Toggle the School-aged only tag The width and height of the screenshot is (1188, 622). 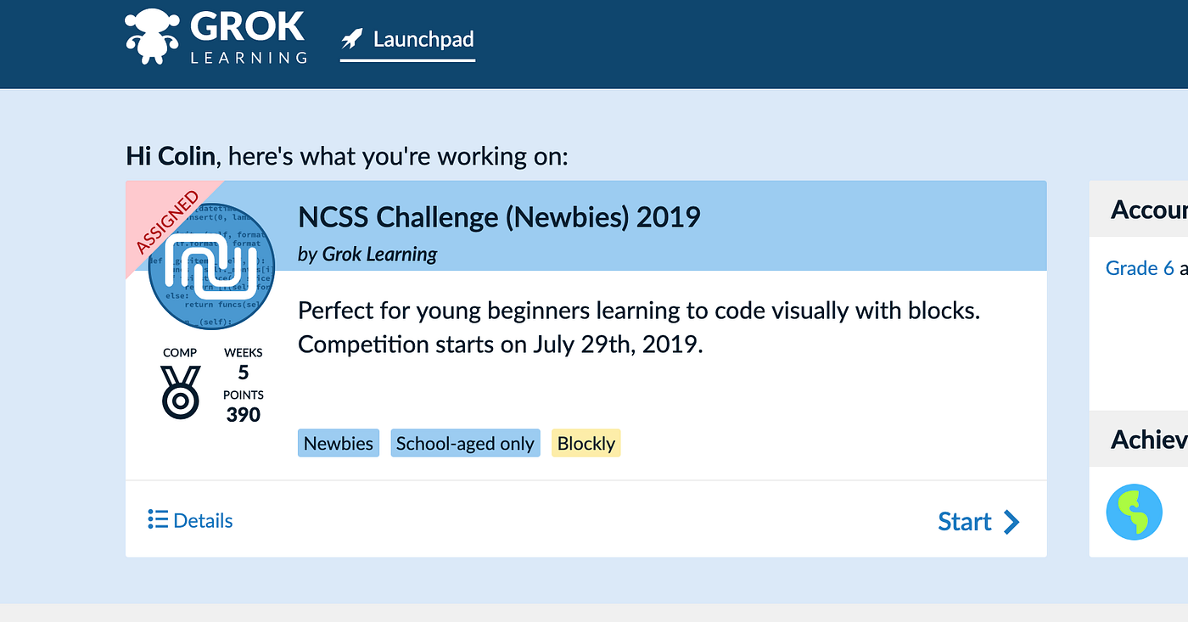(x=465, y=442)
